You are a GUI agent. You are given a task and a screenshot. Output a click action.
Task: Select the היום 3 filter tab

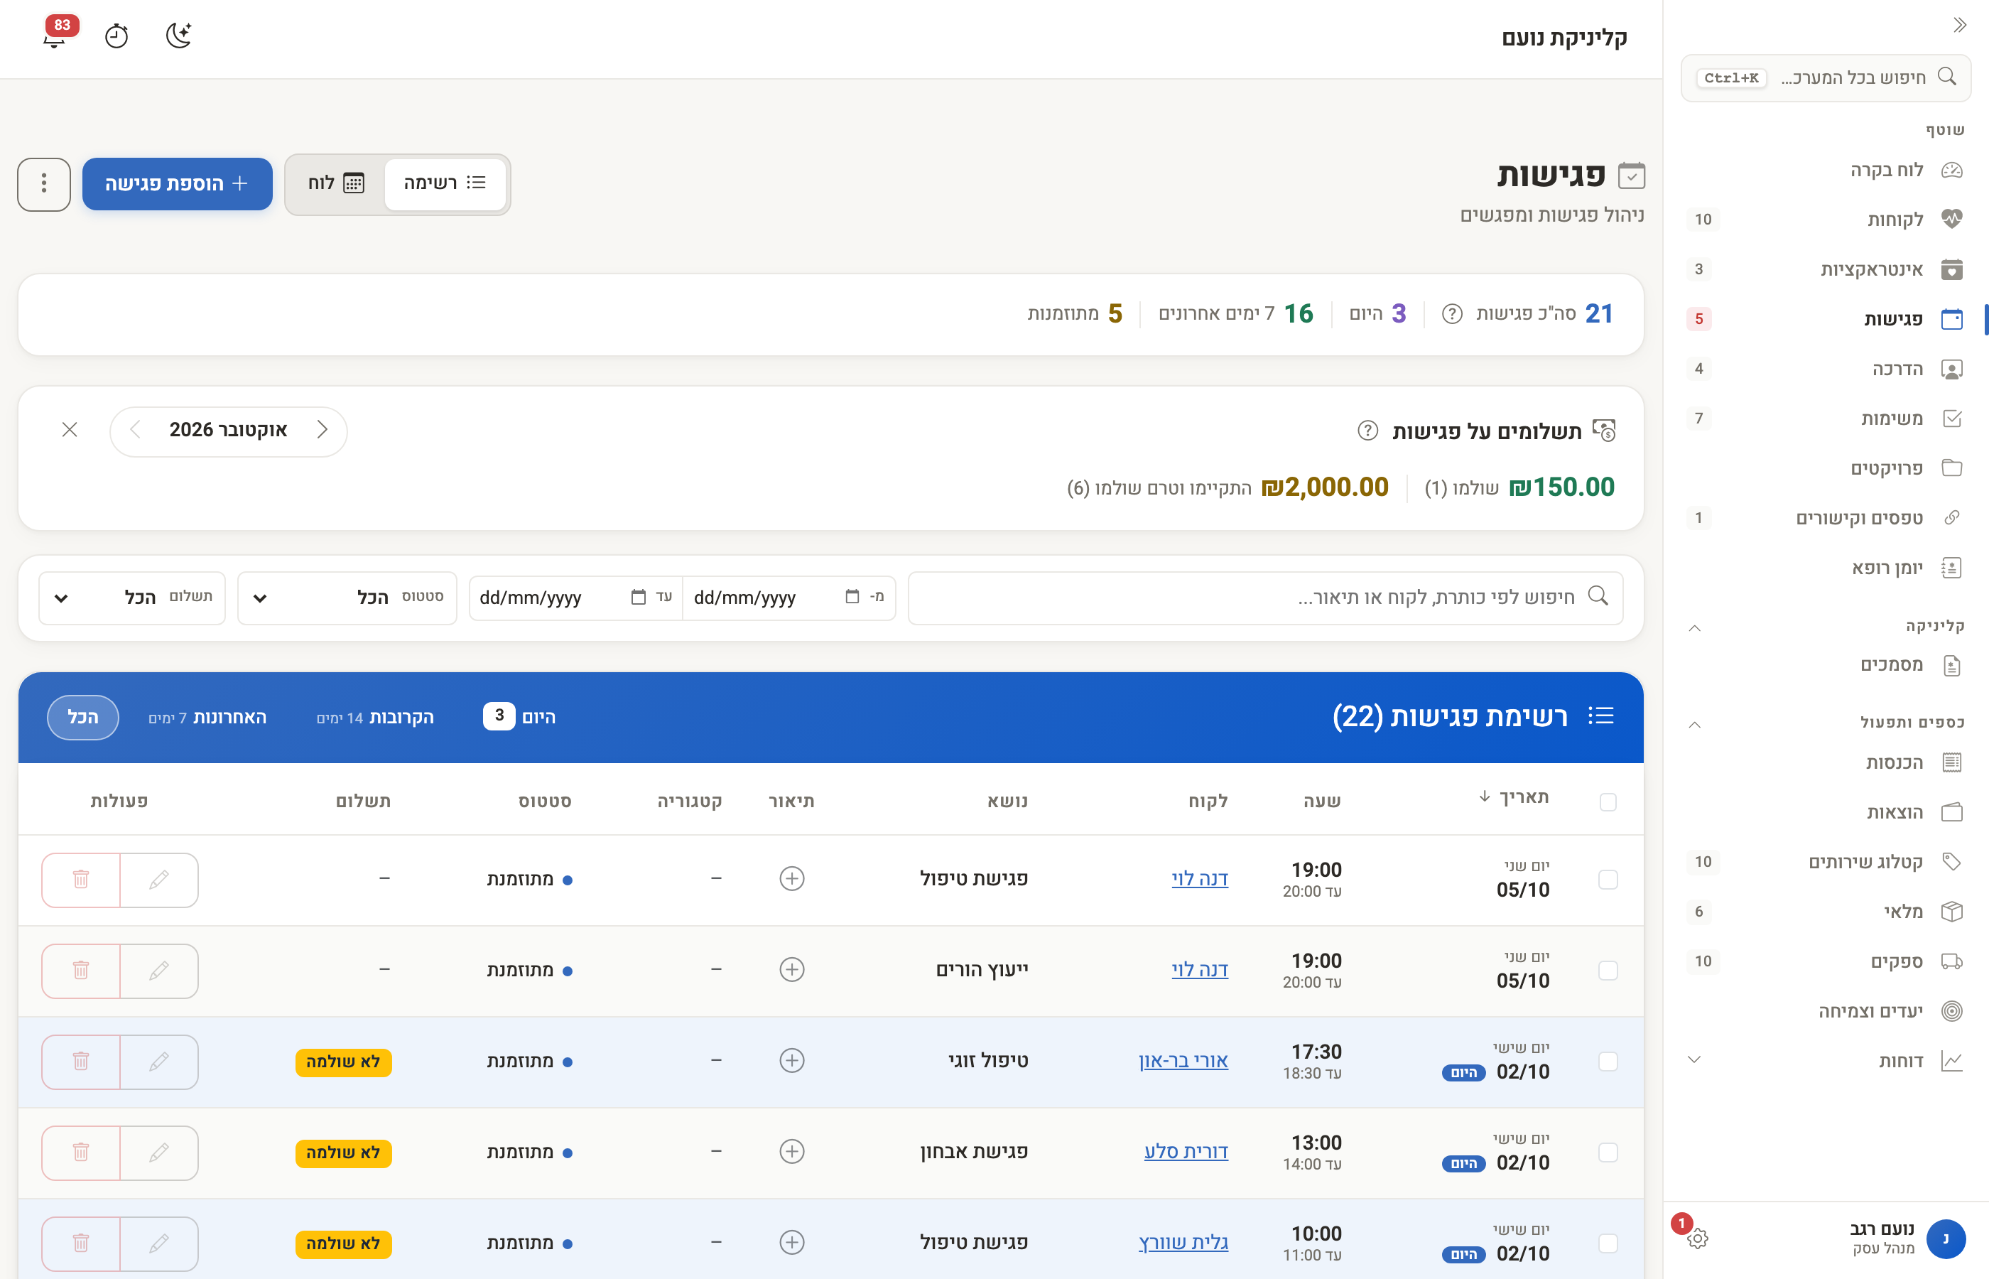click(x=520, y=716)
